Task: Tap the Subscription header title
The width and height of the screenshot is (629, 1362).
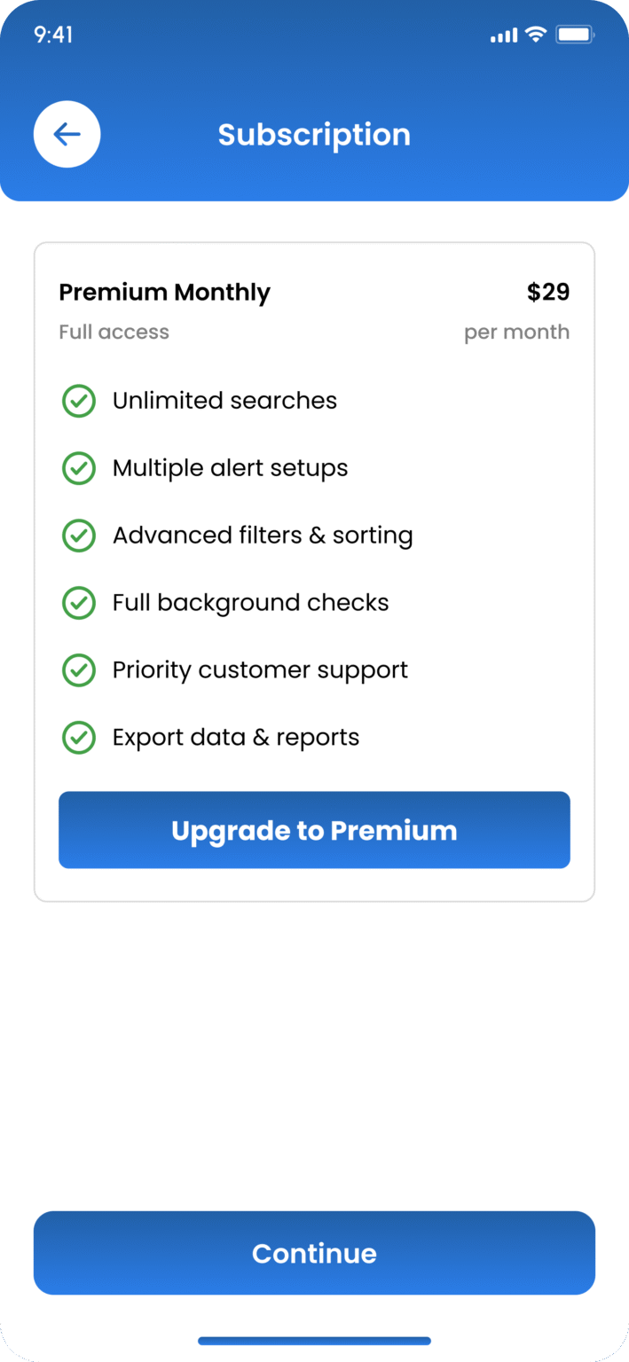Action: pyautogui.click(x=314, y=135)
